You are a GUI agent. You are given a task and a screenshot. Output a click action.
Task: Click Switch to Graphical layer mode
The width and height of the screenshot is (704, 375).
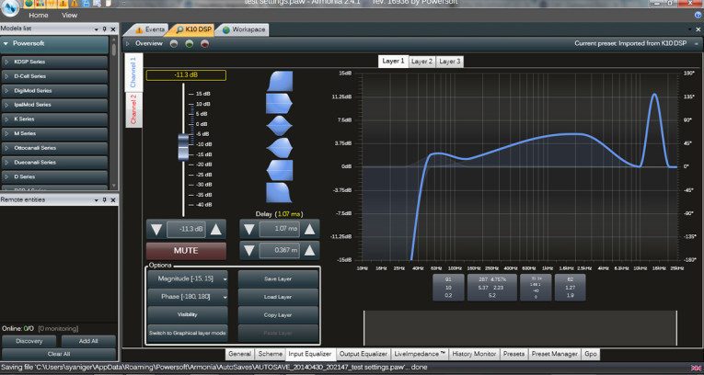[x=188, y=334]
